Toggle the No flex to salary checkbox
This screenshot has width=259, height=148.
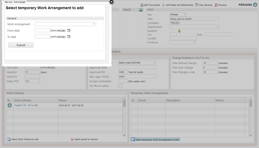coord(120,86)
